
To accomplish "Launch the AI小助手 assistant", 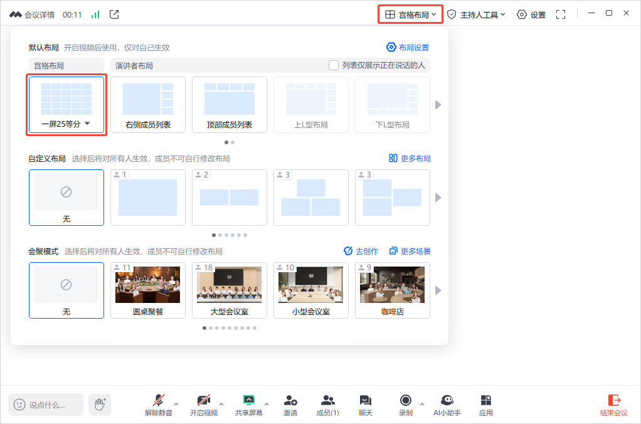I will coord(447,405).
